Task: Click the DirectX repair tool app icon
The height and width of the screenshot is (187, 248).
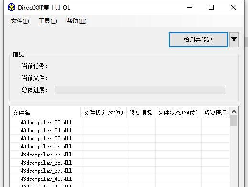Action: tap(11, 7)
